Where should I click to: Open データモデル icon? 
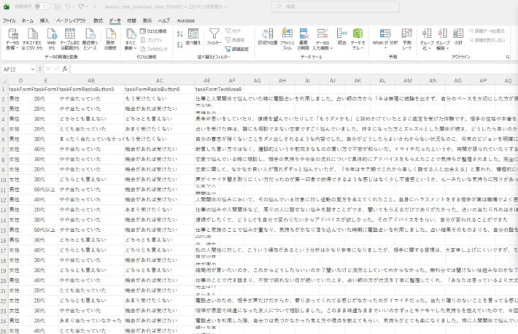357,34
